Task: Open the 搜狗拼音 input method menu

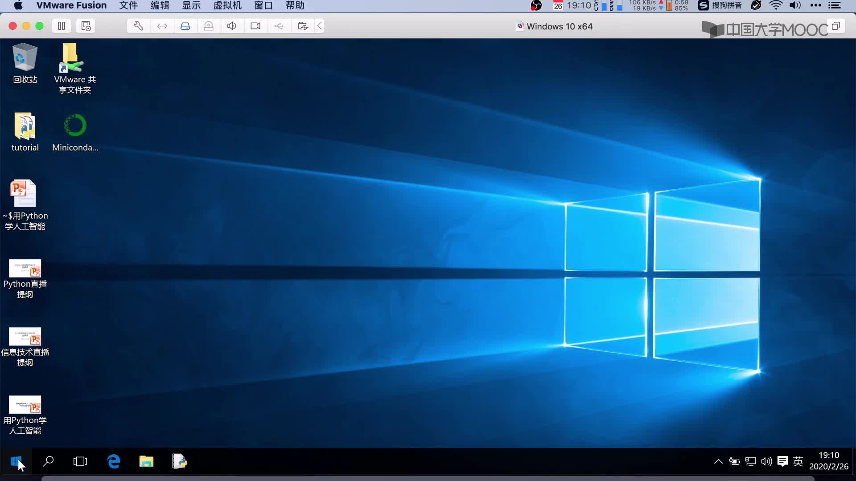Action: click(x=720, y=5)
